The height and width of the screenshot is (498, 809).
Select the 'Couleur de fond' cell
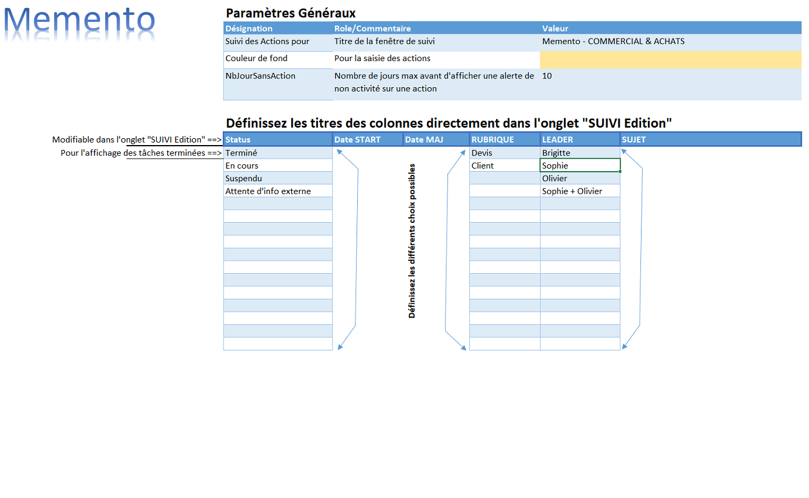click(278, 59)
